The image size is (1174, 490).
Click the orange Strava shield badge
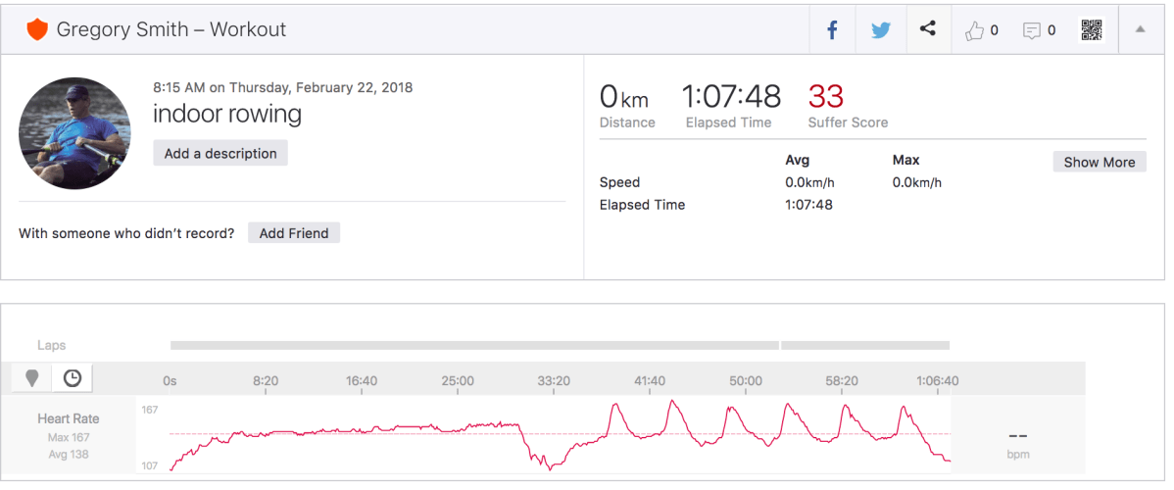pyautogui.click(x=37, y=30)
